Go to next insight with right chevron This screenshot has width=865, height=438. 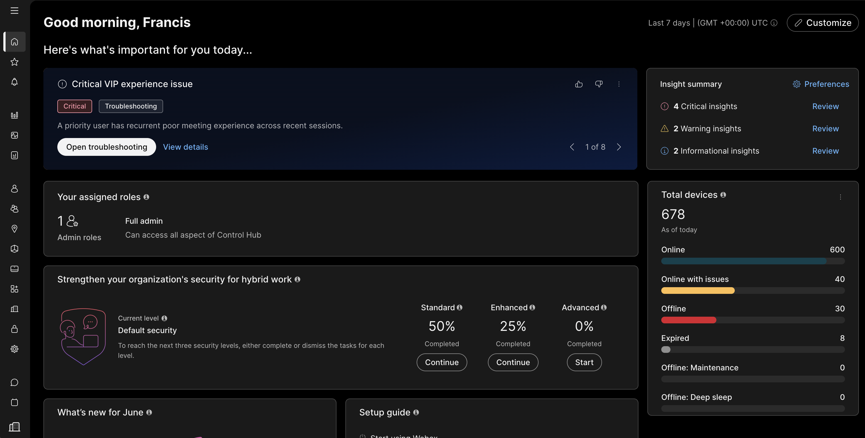619,147
